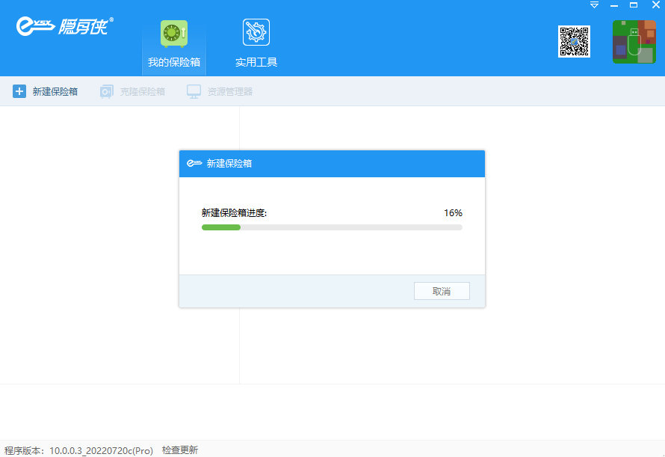
Task: Open the 我的保险箱 safe tab
Action: pyautogui.click(x=174, y=46)
